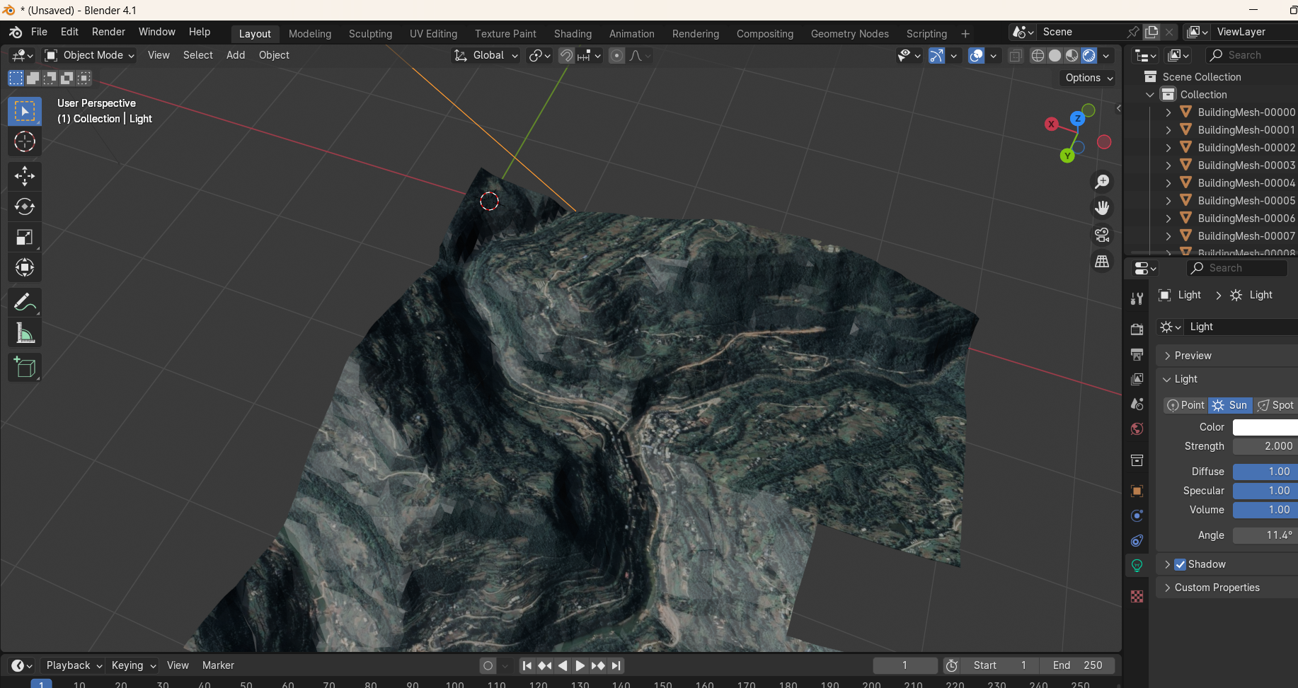This screenshot has height=688, width=1298.
Task: Open the Global transform orientation dropdown
Action: pos(486,55)
